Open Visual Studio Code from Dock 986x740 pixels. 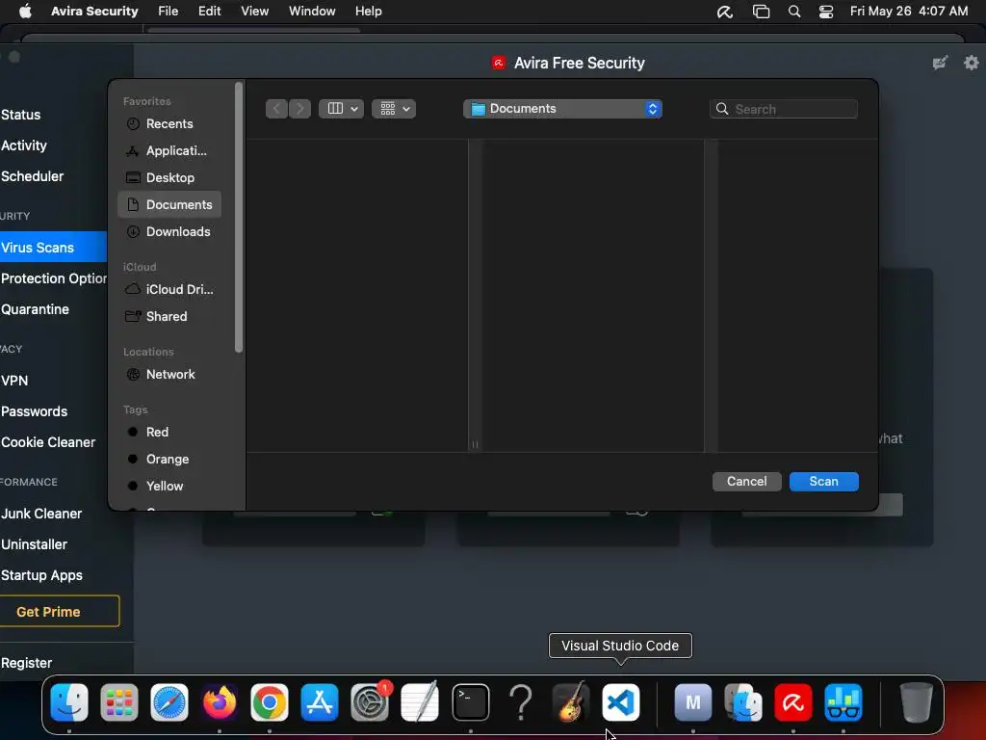(x=621, y=702)
